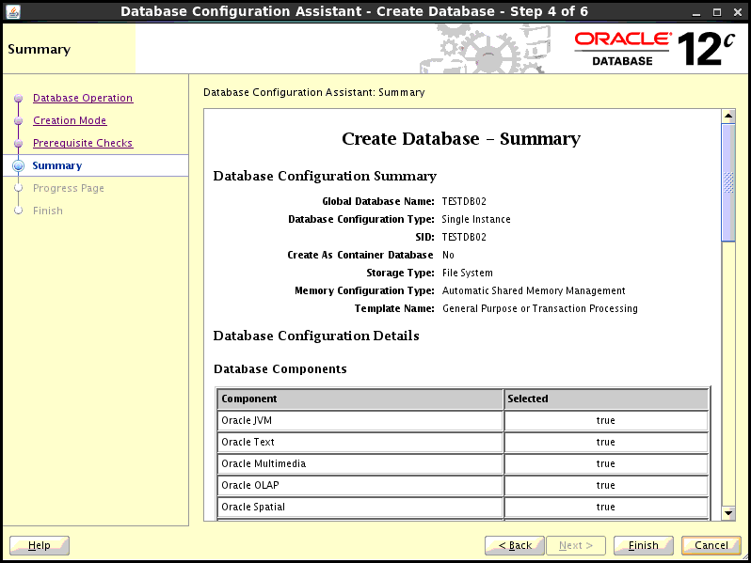Click the Database Components heading
This screenshot has width=751, height=563.
280,368
